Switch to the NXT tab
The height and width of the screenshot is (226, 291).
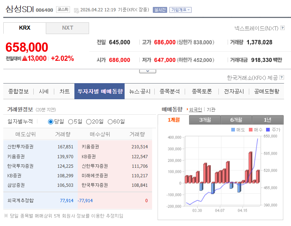point(67,28)
